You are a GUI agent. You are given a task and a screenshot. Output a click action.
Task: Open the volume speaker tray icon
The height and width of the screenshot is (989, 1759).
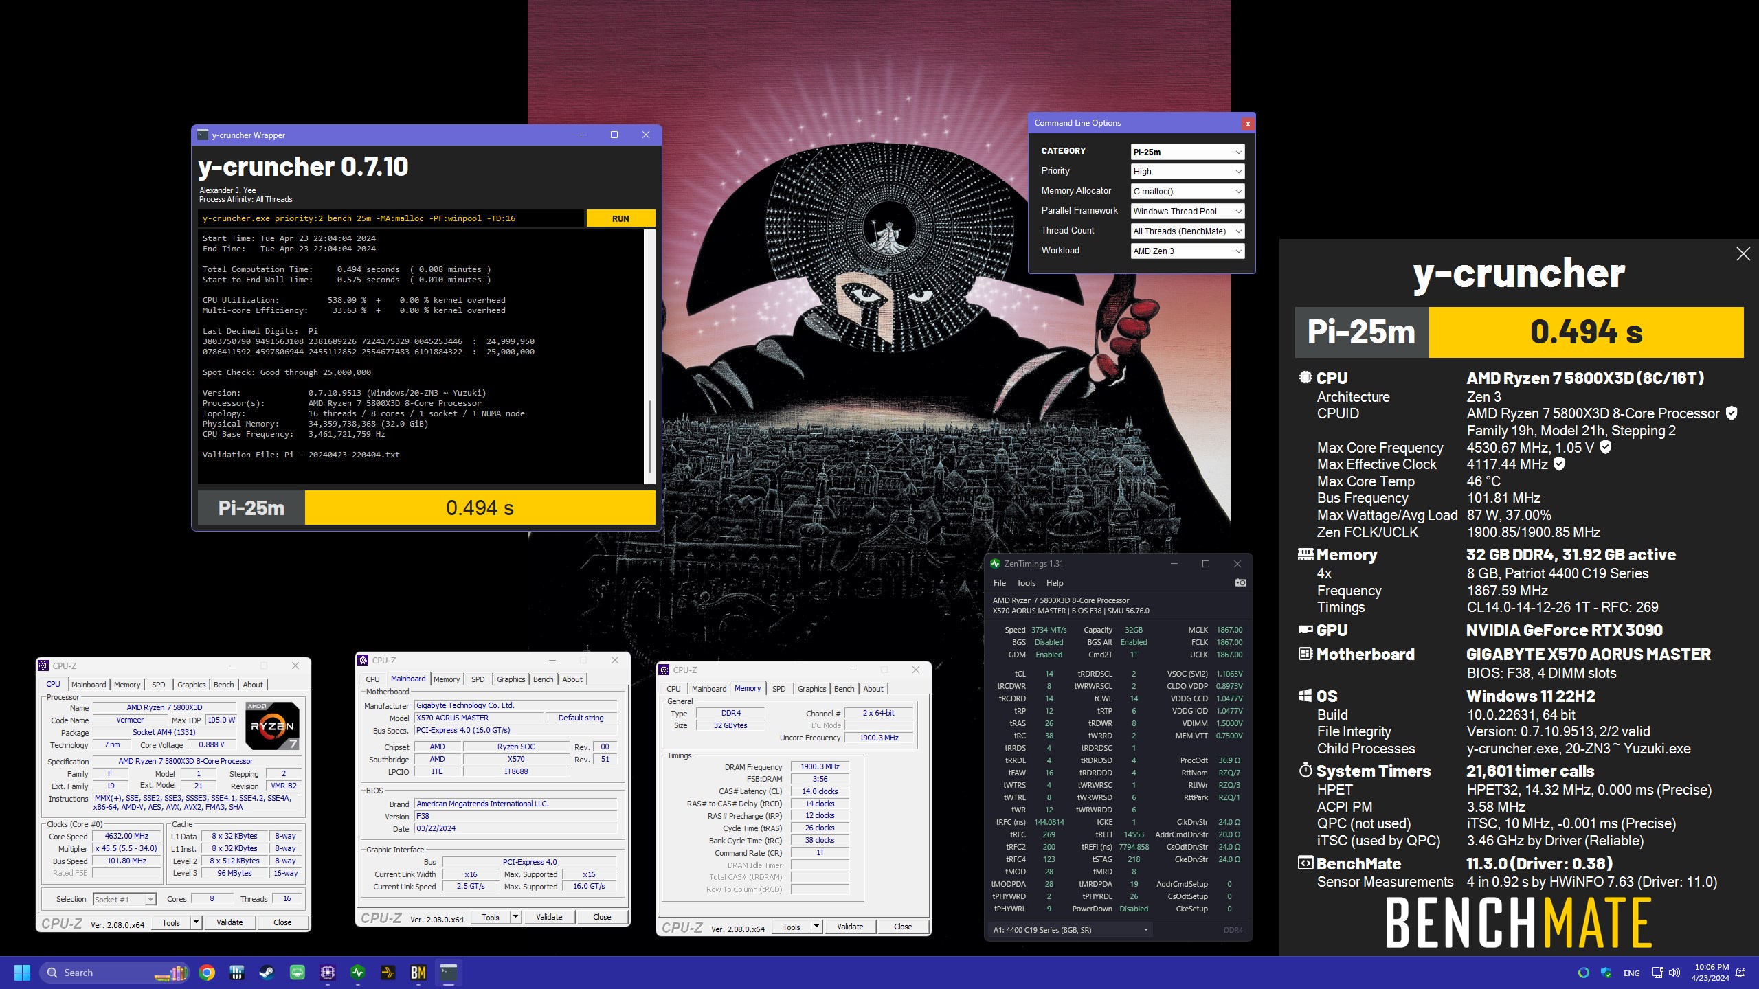[x=1674, y=973]
